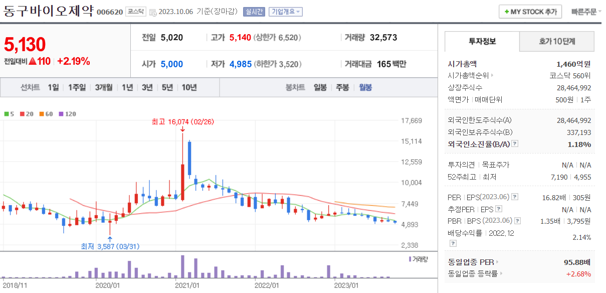Viewport: 606px width, 293px height.
Task: Expand the 기업개요 dropdown
Action: [x=286, y=12]
